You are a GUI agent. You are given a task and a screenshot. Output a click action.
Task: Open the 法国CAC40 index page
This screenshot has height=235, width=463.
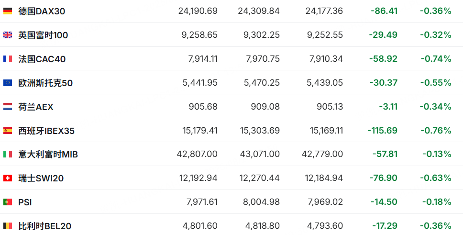pos(42,59)
